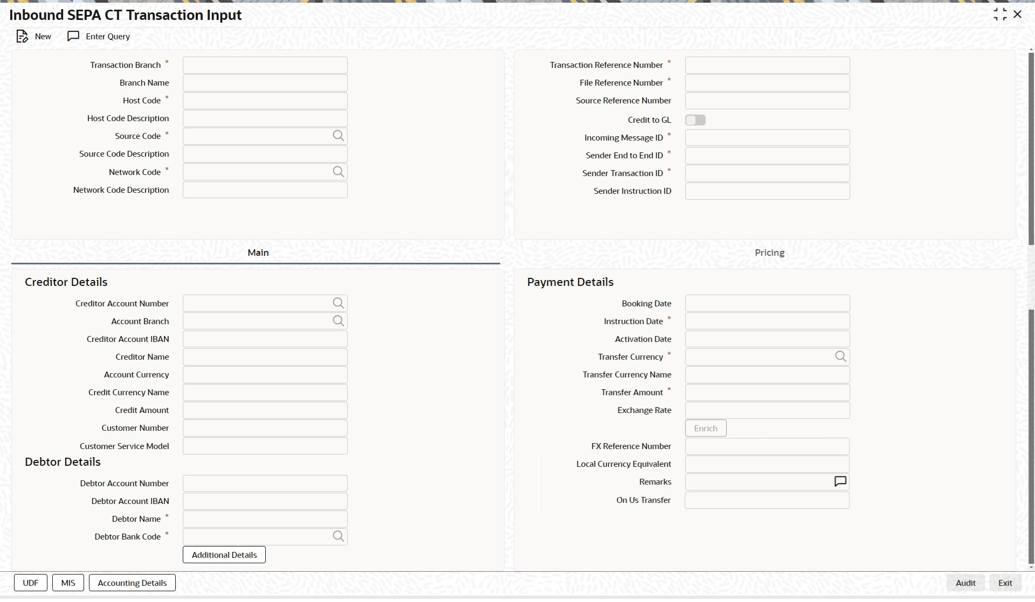Image resolution: width=1035 pixels, height=602 pixels.
Task: Open Remarks comment editor icon
Action: click(840, 481)
